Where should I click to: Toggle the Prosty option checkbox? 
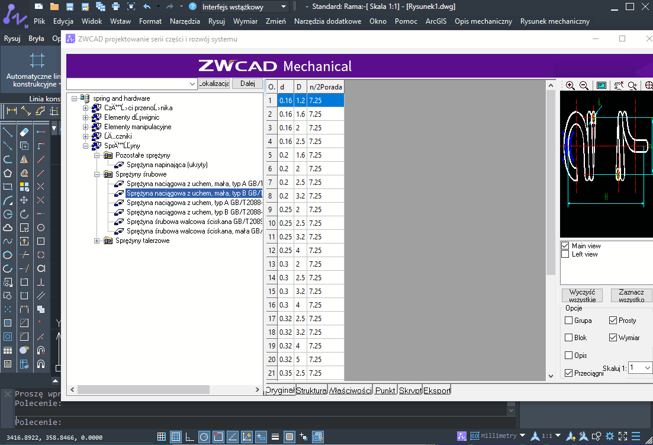pos(613,321)
